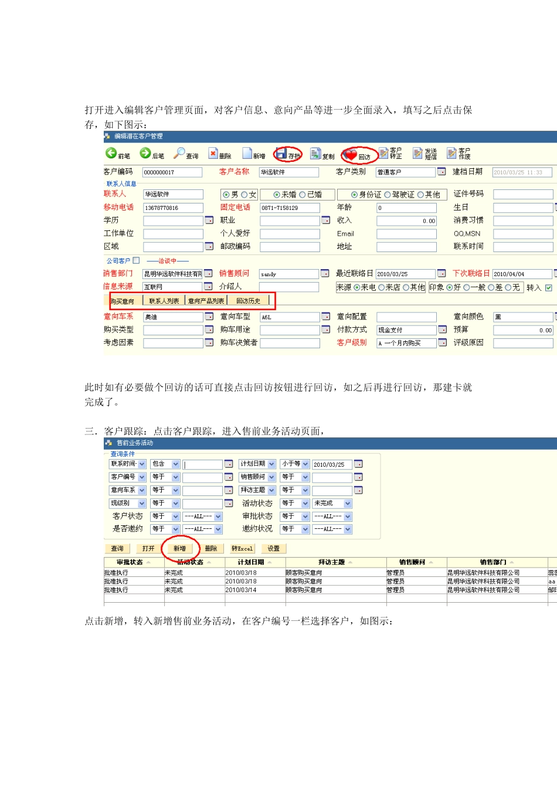Create new record with 新增 toolbar icon
This screenshot has width=557, height=788.
coord(254,154)
